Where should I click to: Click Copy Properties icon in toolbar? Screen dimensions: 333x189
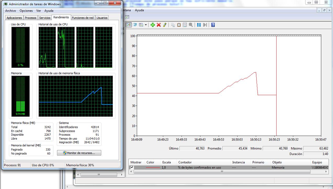click(x=173, y=25)
